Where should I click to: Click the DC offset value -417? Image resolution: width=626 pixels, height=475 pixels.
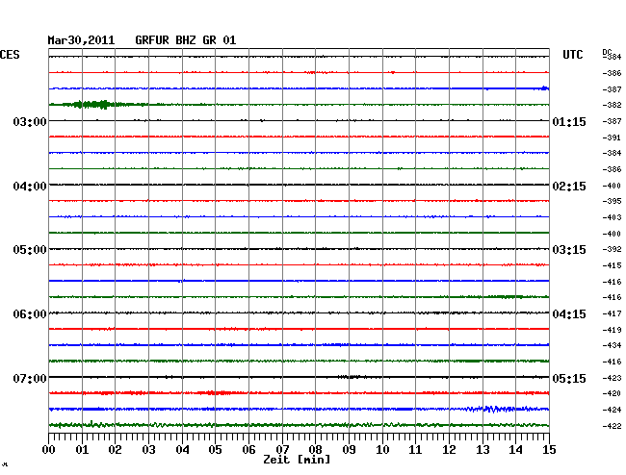[x=612, y=313]
